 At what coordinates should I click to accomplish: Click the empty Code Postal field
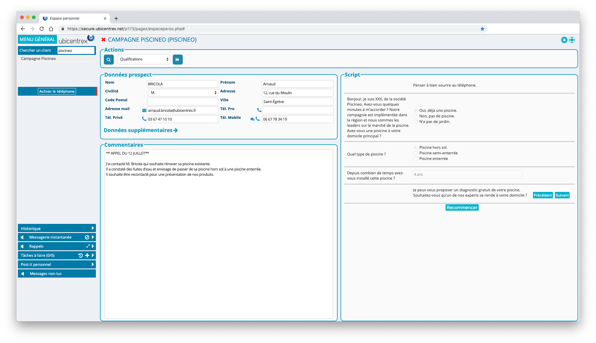[182, 102]
